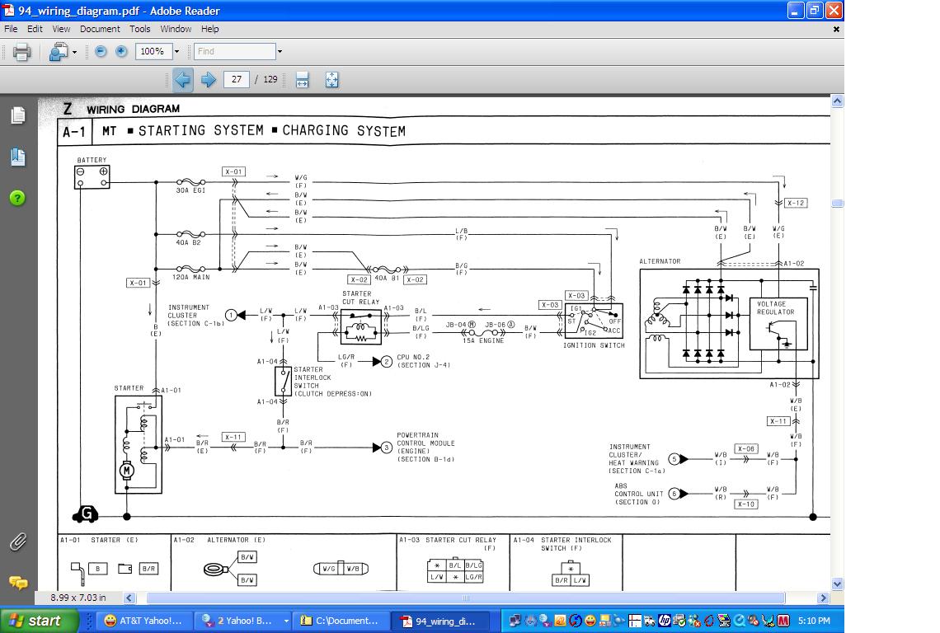Go to next page arrow
This screenshot has width=940, height=633.
pos(209,80)
